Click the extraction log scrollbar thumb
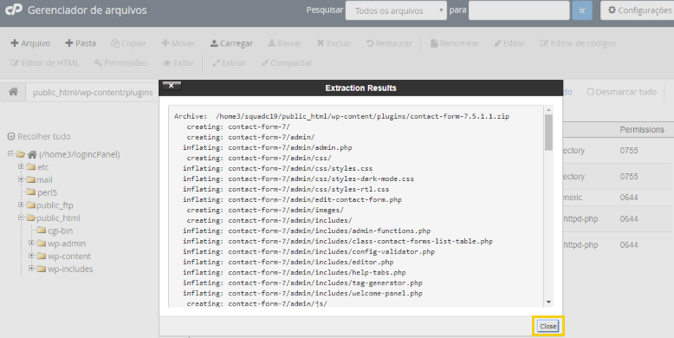The width and height of the screenshot is (674, 338). pos(548,133)
